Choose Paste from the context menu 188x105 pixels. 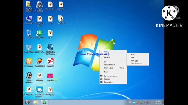113,62
